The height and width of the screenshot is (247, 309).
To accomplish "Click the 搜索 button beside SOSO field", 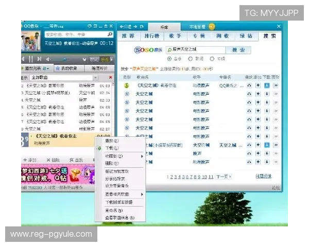I will [238, 50].
